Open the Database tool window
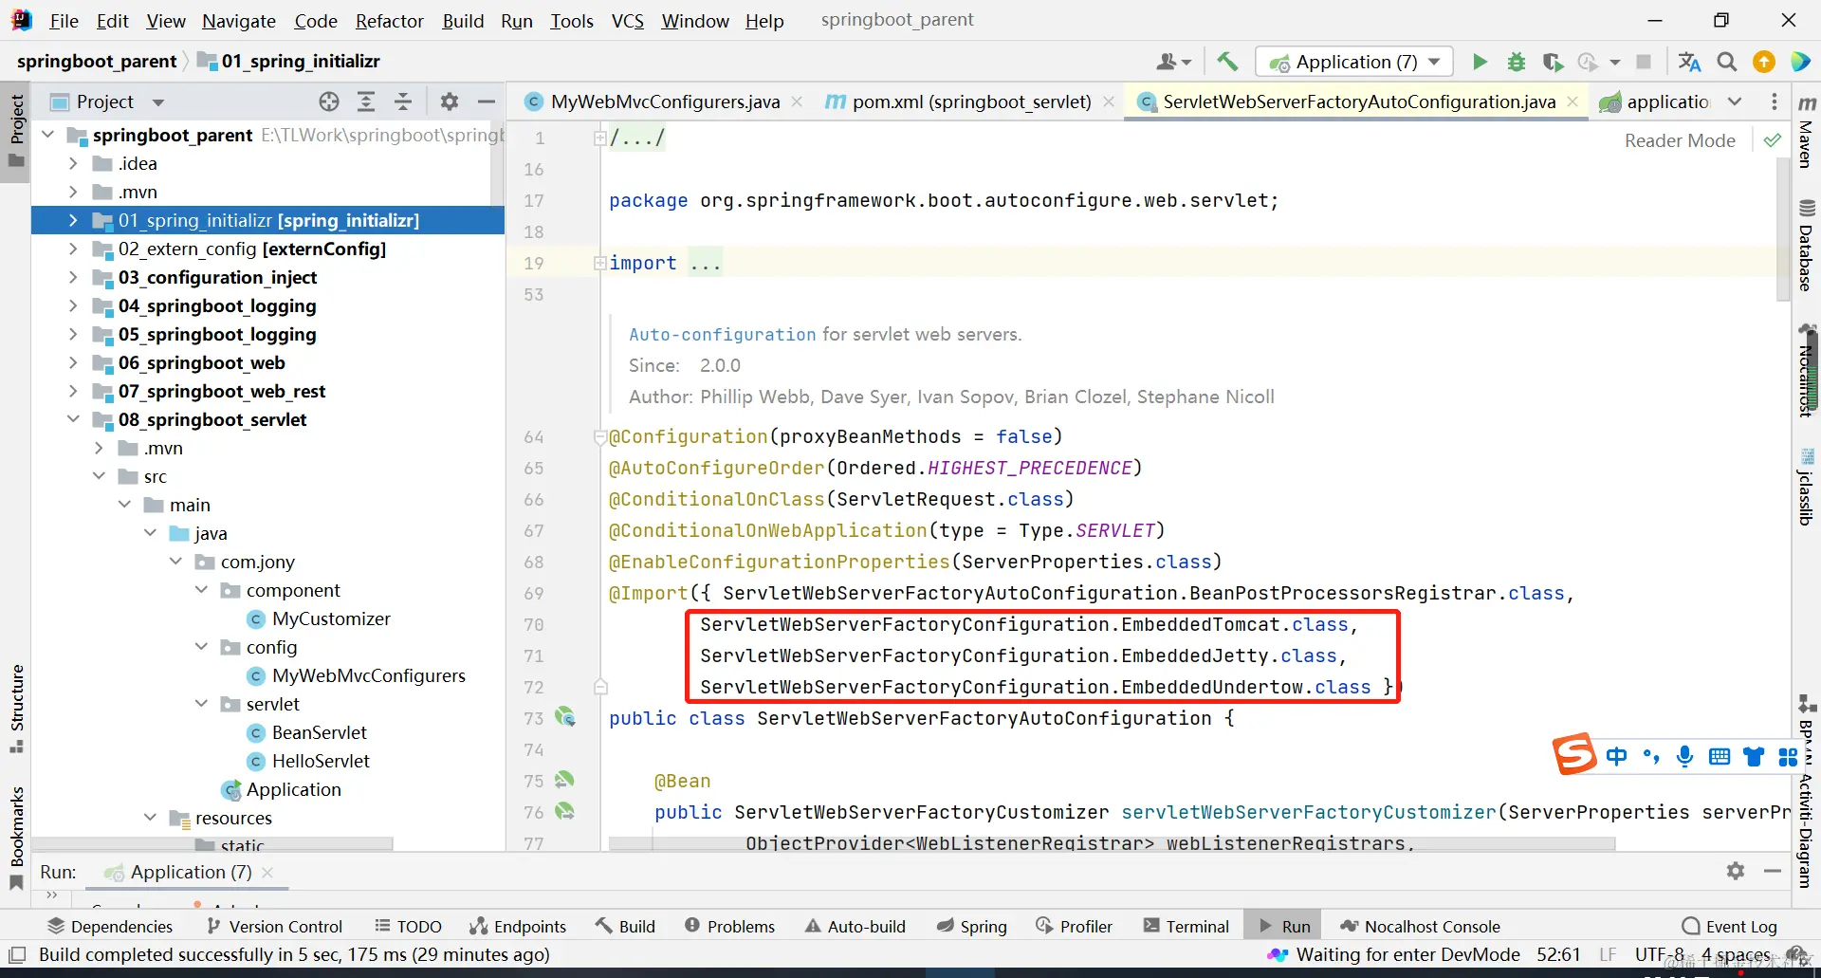This screenshot has width=1821, height=978. click(x=1807, y=245)
